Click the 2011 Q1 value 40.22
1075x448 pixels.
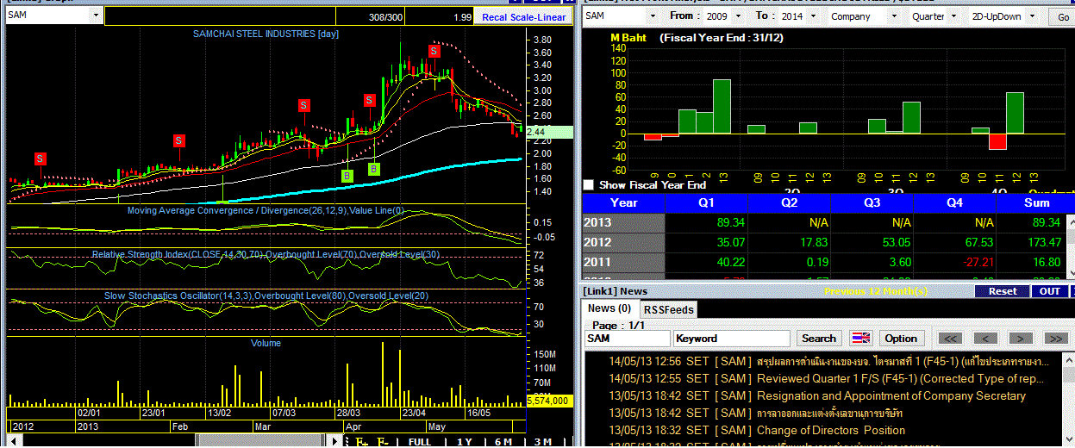coord(730,261)
